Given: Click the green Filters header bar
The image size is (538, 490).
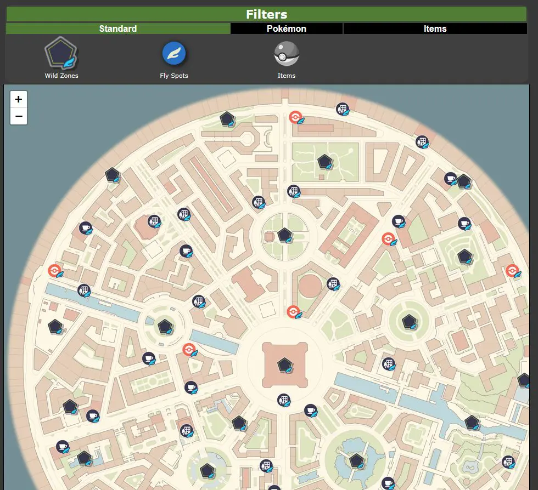Looking at the screenshot, I should tap(266, 14).
